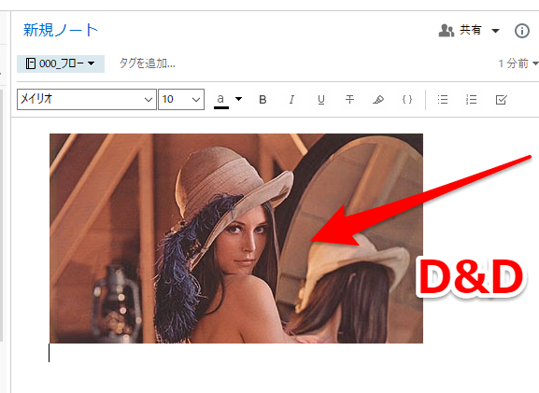Open the note info icon
This screenshot has width=539, height=393.
[522, 31]
